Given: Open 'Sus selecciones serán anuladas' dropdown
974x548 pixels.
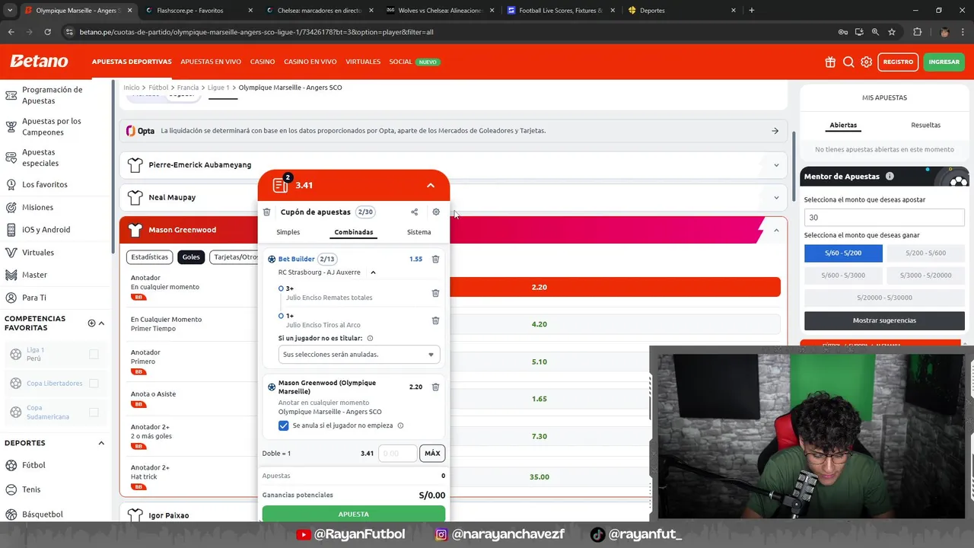Looking at the screenshot, I should pyautogui.click(x=359, y=355).
